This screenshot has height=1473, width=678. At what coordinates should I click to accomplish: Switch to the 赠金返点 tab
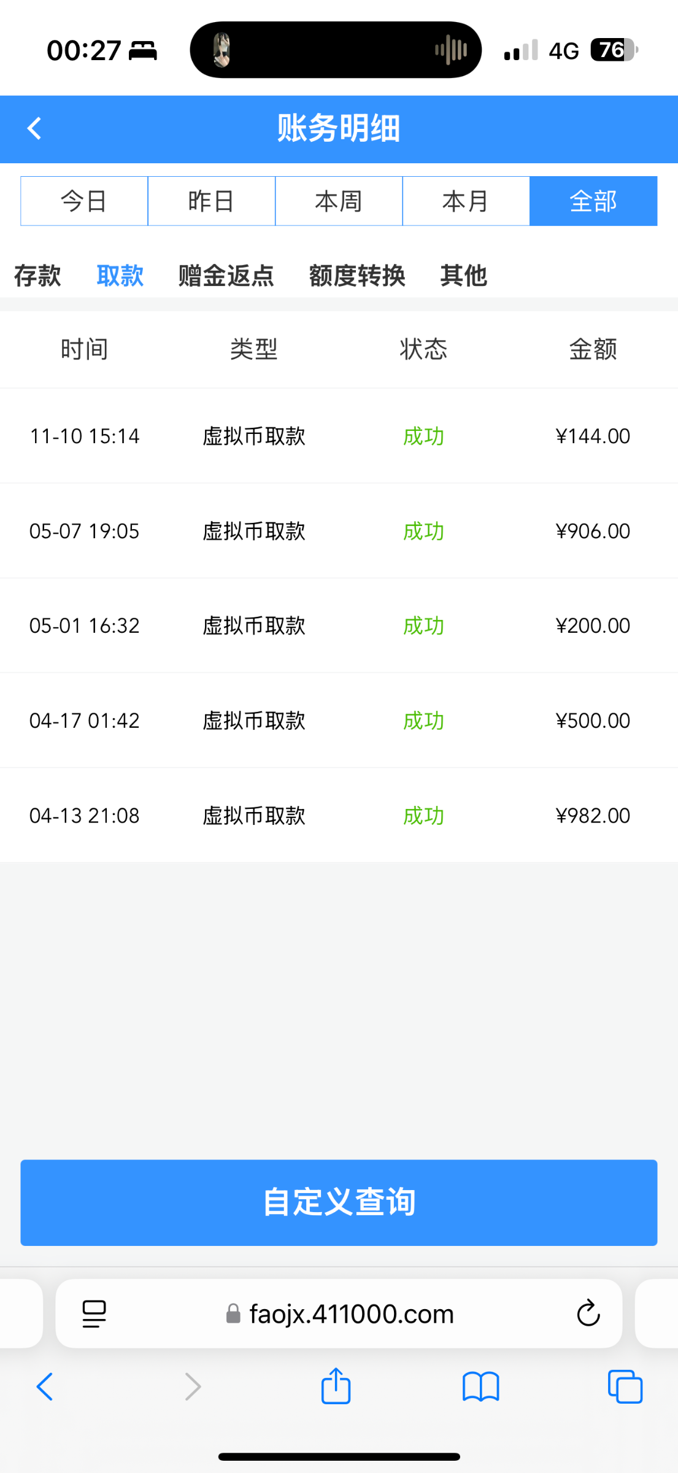coord(226,276)
